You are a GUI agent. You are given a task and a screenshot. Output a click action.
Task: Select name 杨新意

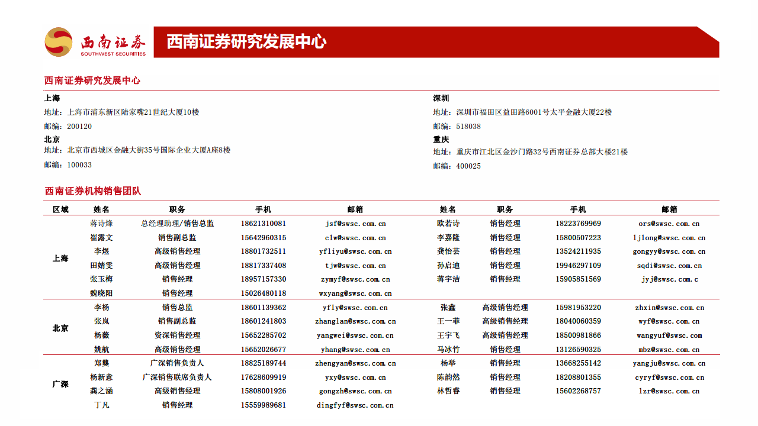pyautogui.click(x=101, y=377)
